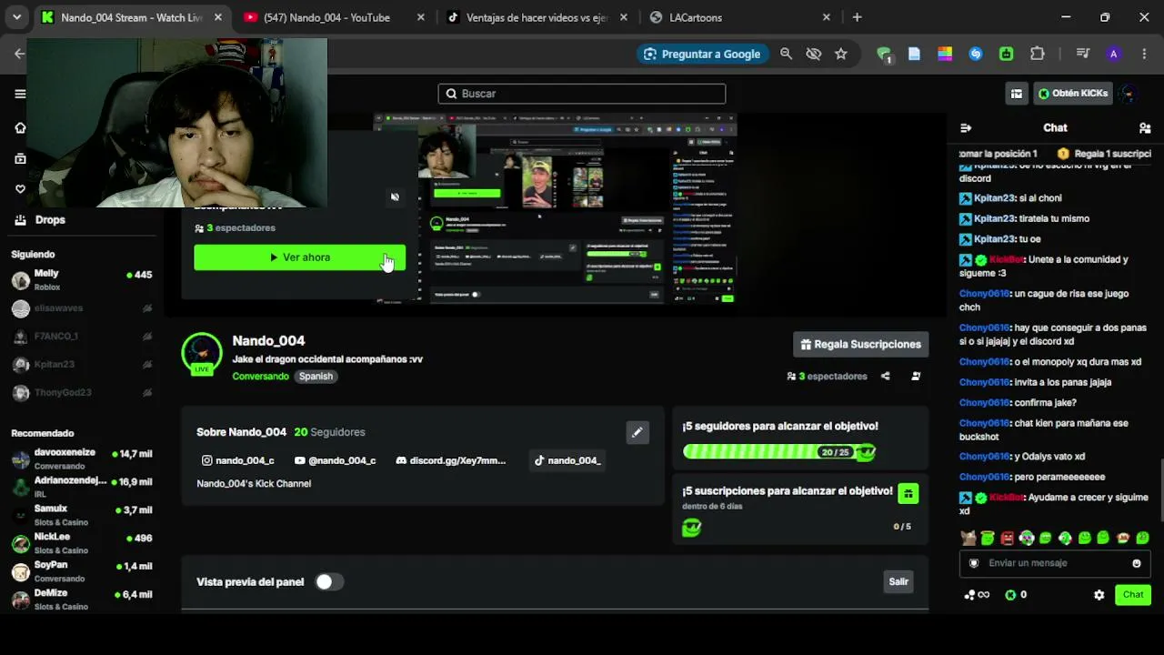Select F7ANCO_1 in the following list
The height and width of the screenshot is (655, 1164).
[x=82, y=337]
